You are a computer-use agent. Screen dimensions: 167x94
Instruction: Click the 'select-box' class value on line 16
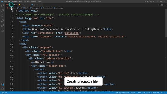(56, 66)
